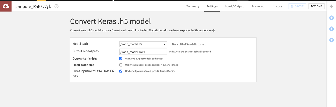Click the recipe name compute_RaEFvVyk
This screenshot has width=336, height=107.
33,6
